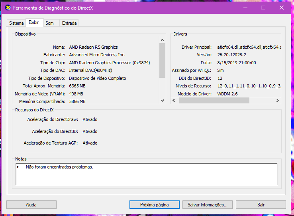This screenshot has width=294, height=216.
Task: Click the WDDM 2.6 driver model value
Action: [227, 94]
